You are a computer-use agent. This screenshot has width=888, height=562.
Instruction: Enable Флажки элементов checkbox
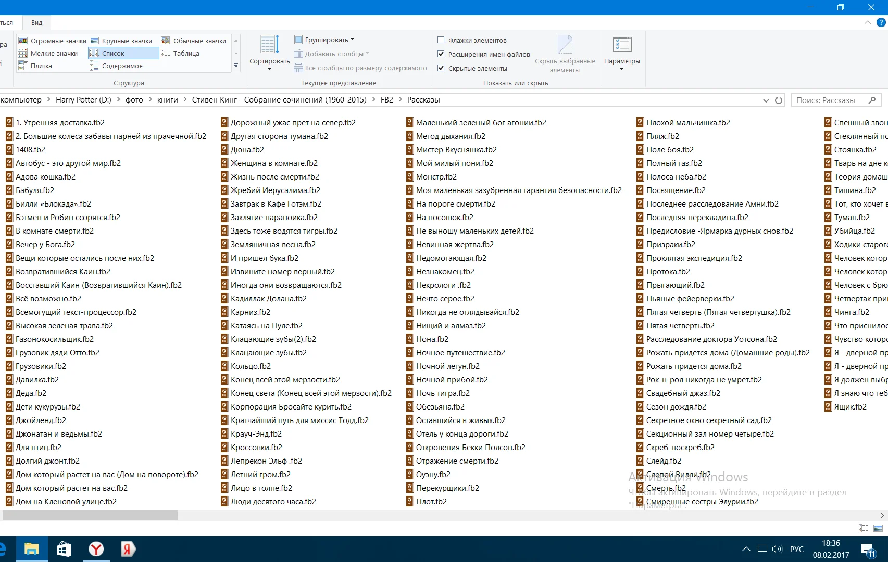[x=441, y=40]
